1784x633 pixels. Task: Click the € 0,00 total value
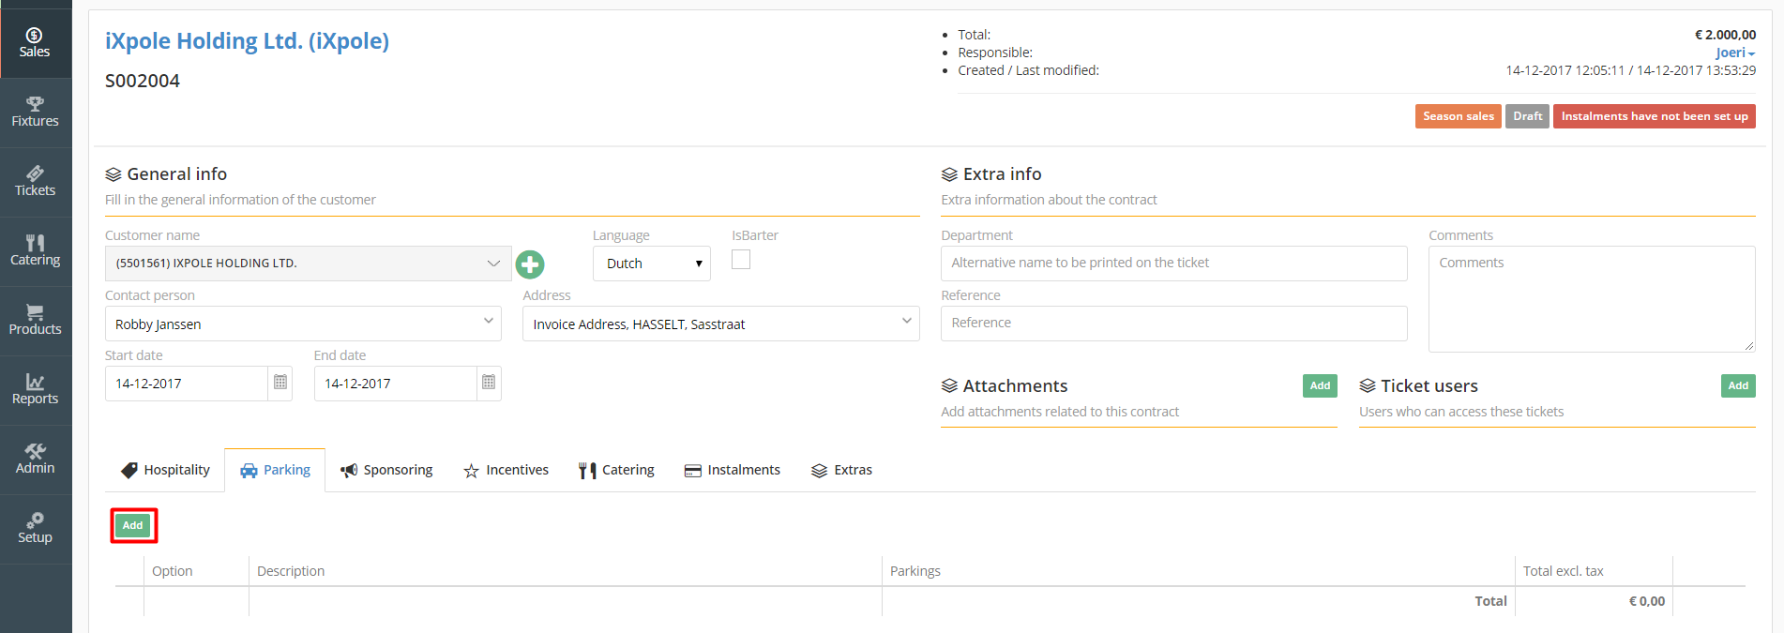[x=1646, y=601]
